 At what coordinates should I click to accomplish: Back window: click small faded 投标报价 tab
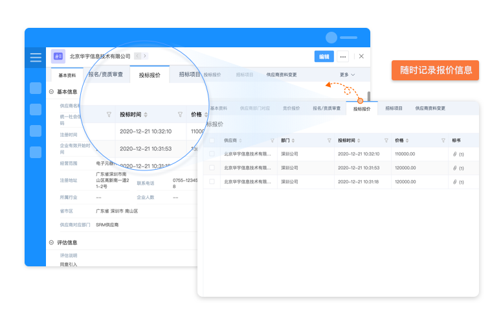(x=212, y=75)
